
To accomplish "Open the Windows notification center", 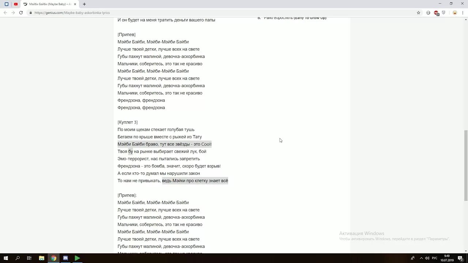I will tap(461, 258).
